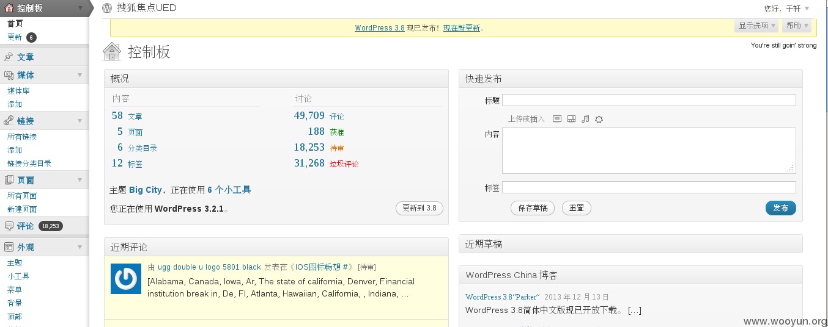Image resolution: width=828 pixels, height=327 pixels.
Task: Open the user menu arrow next to 于轩
Action: click(807, 9)
